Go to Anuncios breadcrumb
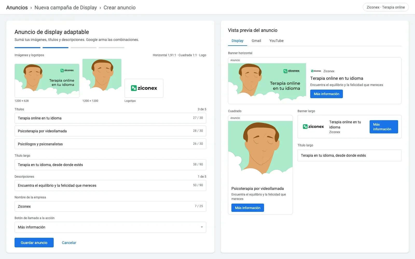Screen dimensions: 415x259 click(x=17, y=8)
